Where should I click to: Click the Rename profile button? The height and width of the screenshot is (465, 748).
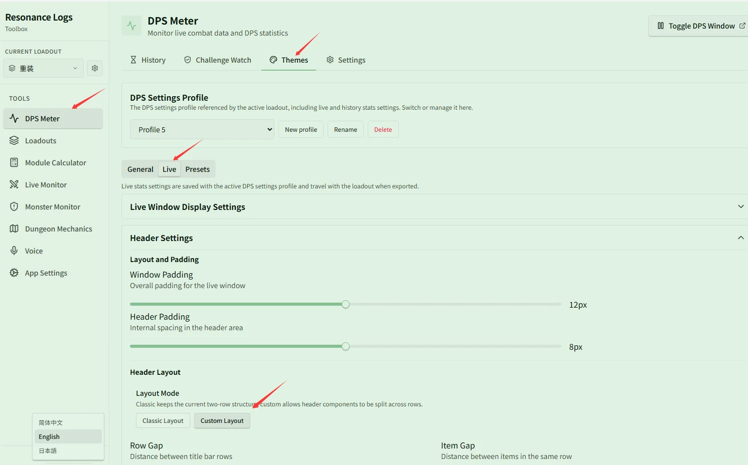click(x=346, y=129)
